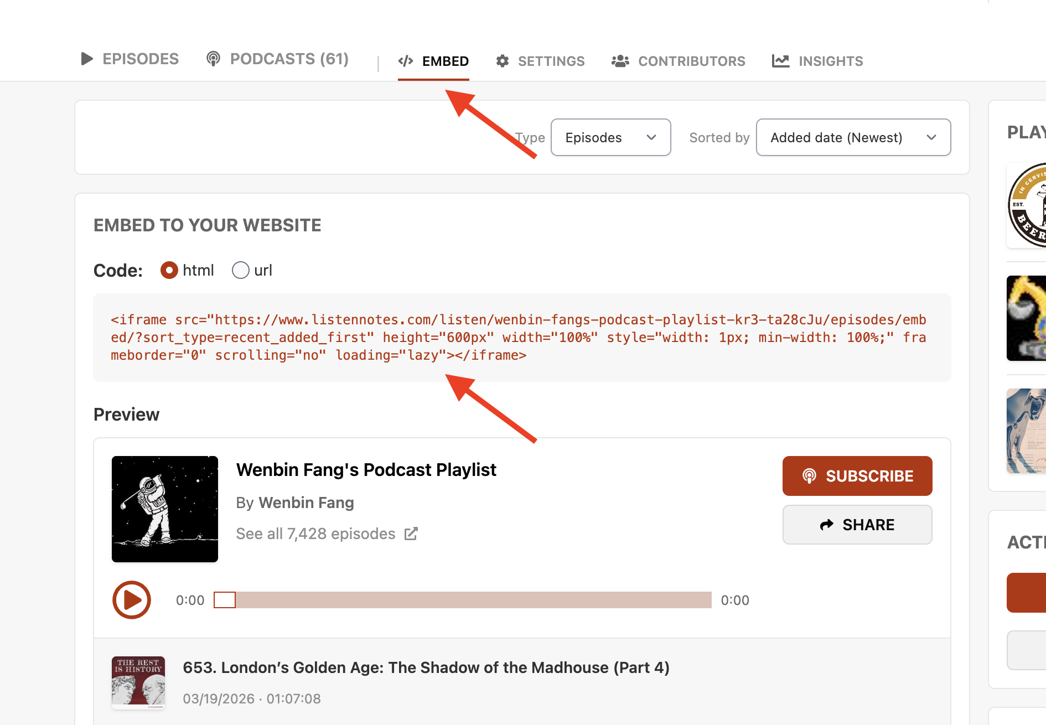
Task: Click The Rest Is History episode thumbnail
Action: point(138,683)
